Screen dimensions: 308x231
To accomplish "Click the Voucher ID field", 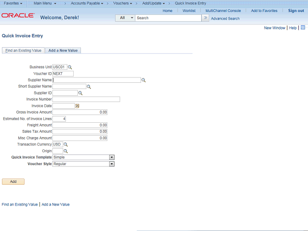I will point(63,74).
